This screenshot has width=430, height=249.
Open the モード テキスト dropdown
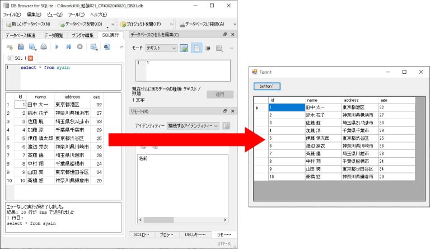tap(161, 49)
